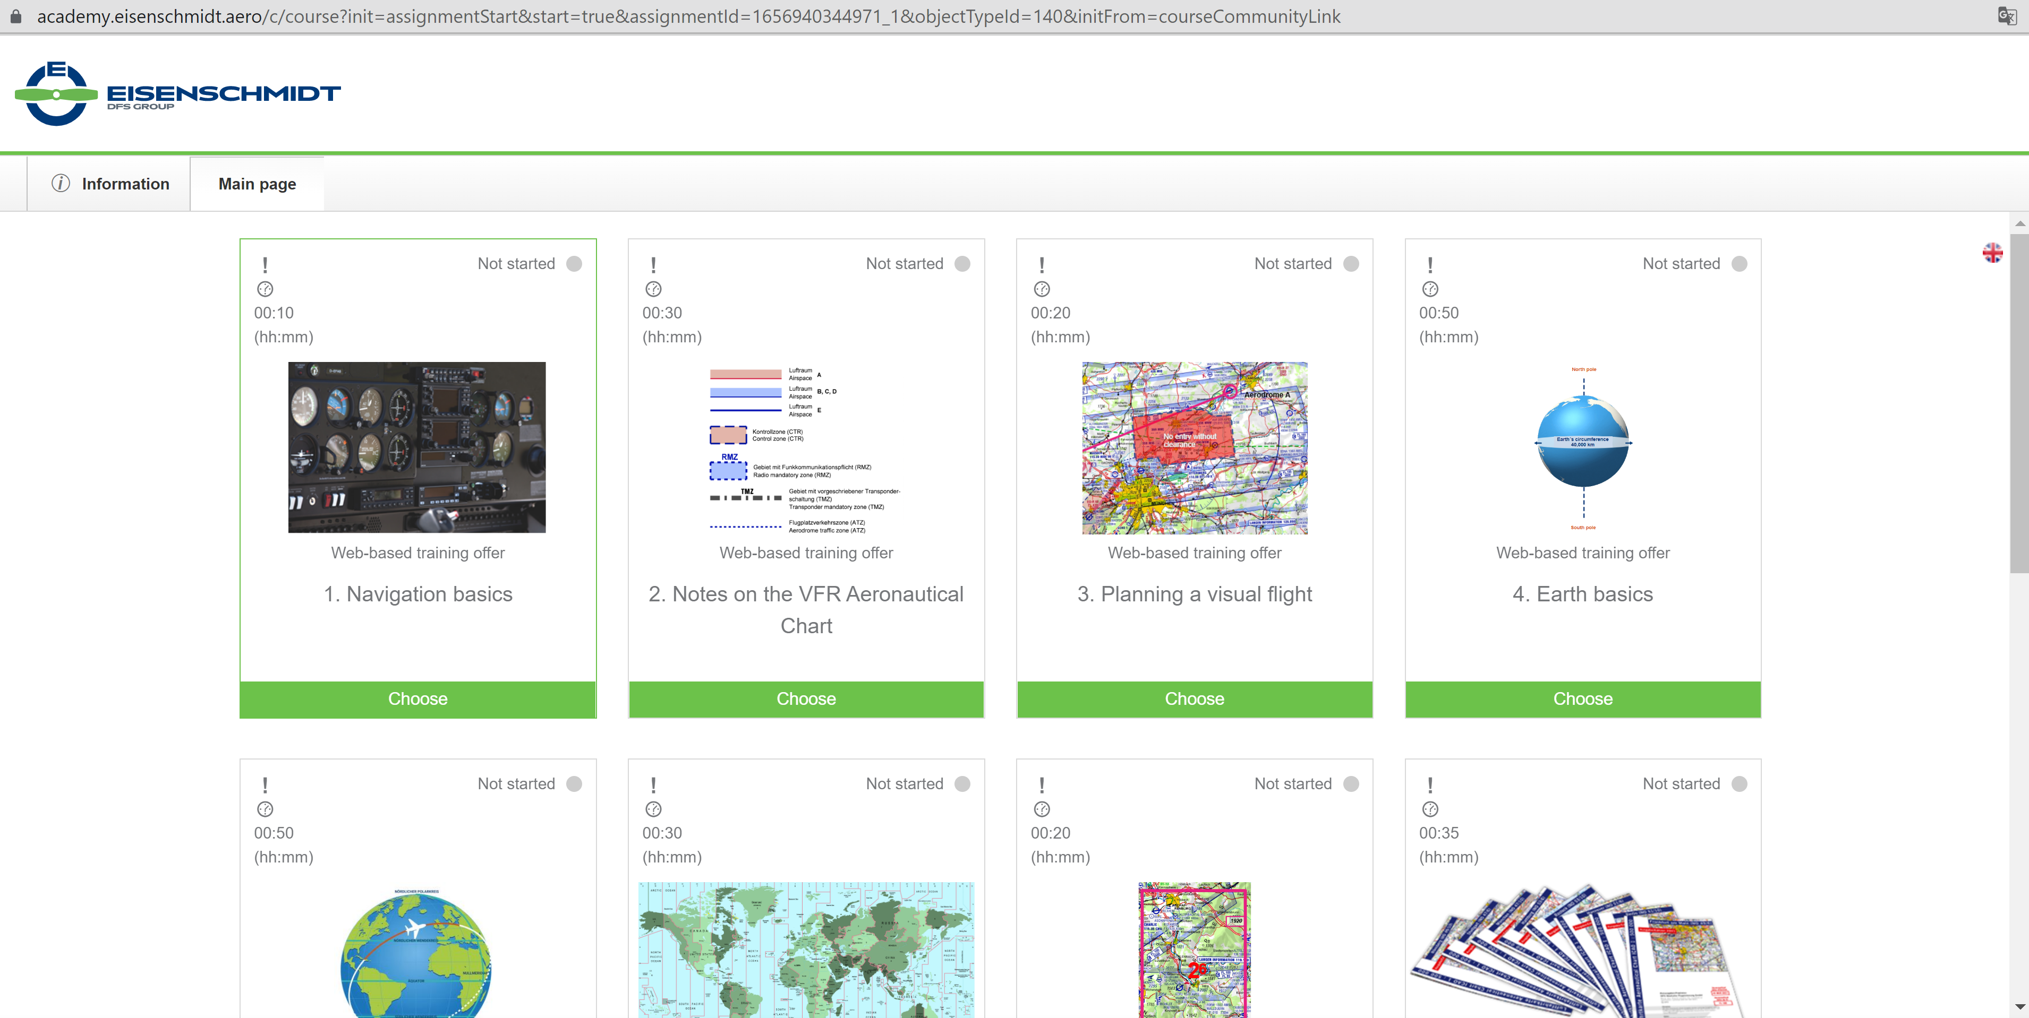Click clock icon on VFR Aeronautical Chart card
This screenshot has width=2029, height=1018.
coord(654,289)
